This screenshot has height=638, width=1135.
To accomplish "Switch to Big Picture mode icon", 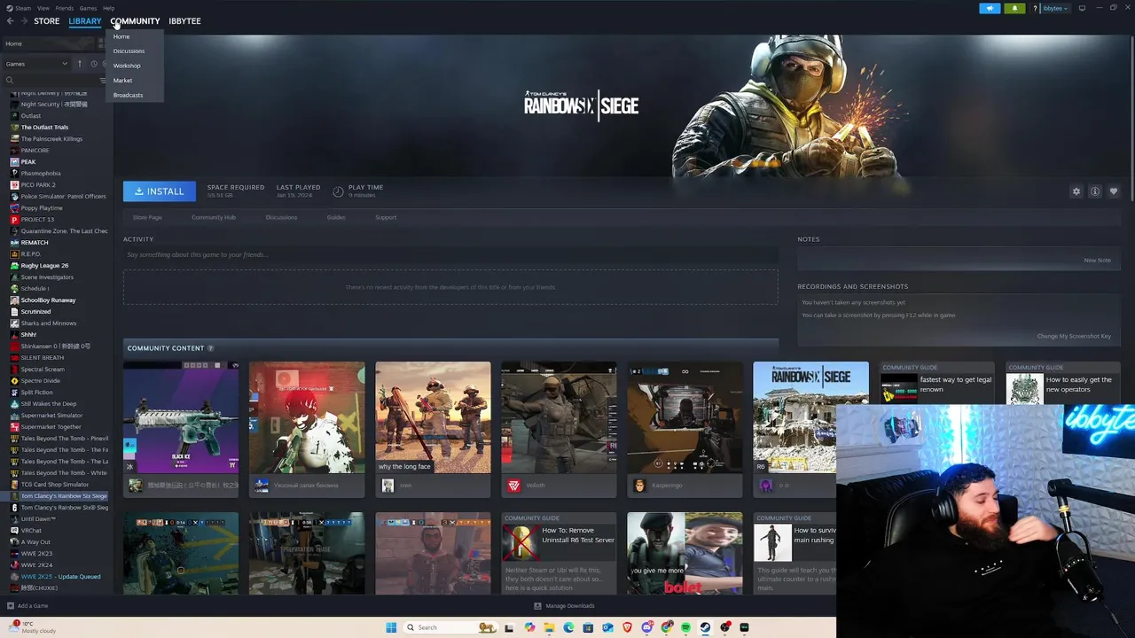I will [1082, 8].
